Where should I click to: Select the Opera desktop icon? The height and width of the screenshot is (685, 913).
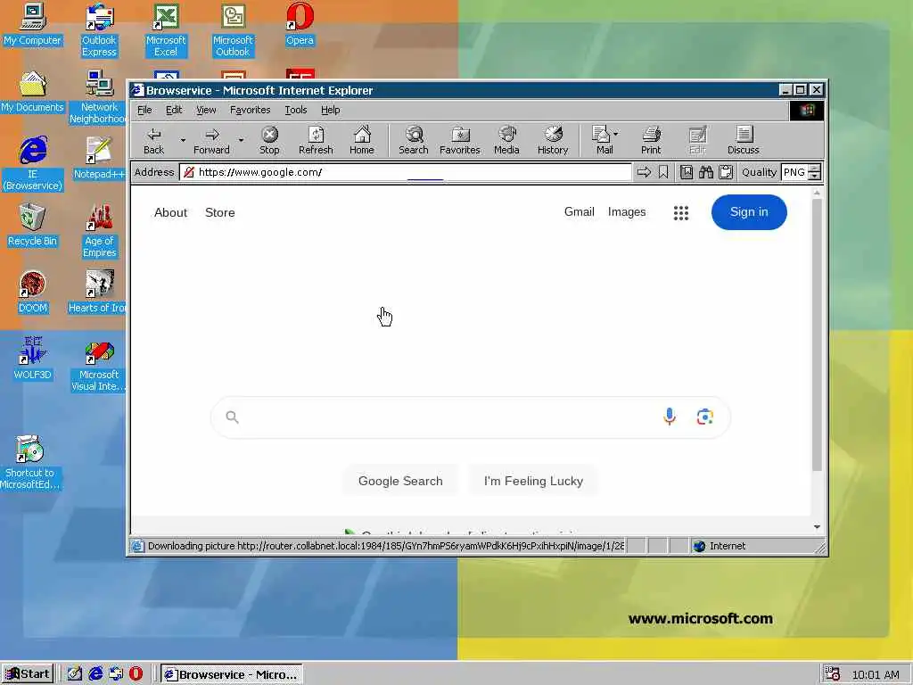point(300,24)
